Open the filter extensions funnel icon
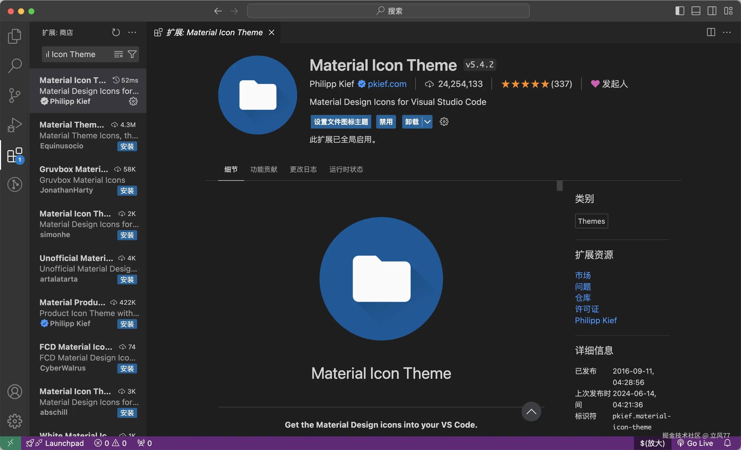This screenshot has height=450, width=741. (132, 54)
